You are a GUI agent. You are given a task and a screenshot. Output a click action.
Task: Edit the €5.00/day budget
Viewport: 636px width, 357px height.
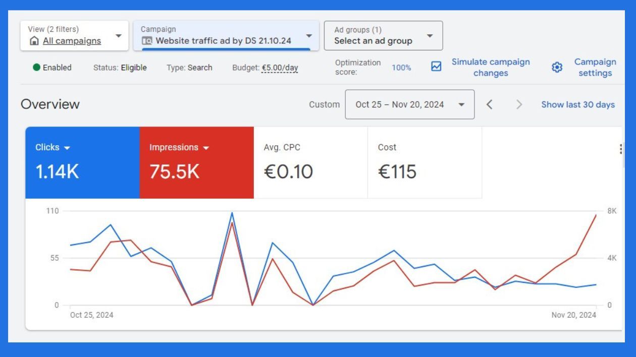point(280,68)
